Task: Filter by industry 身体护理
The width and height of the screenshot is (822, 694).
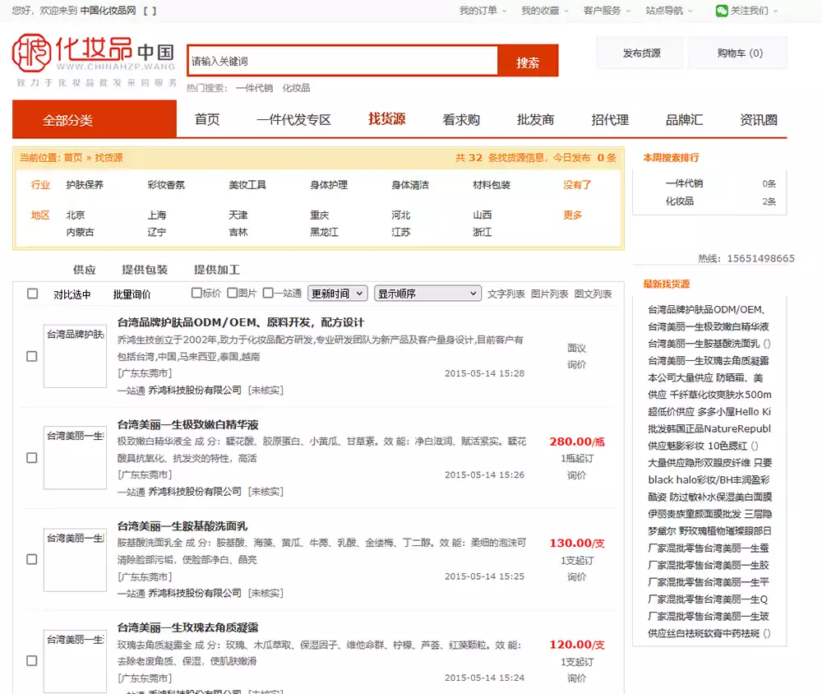Action: pyautogui.click(x=329, y=185)
